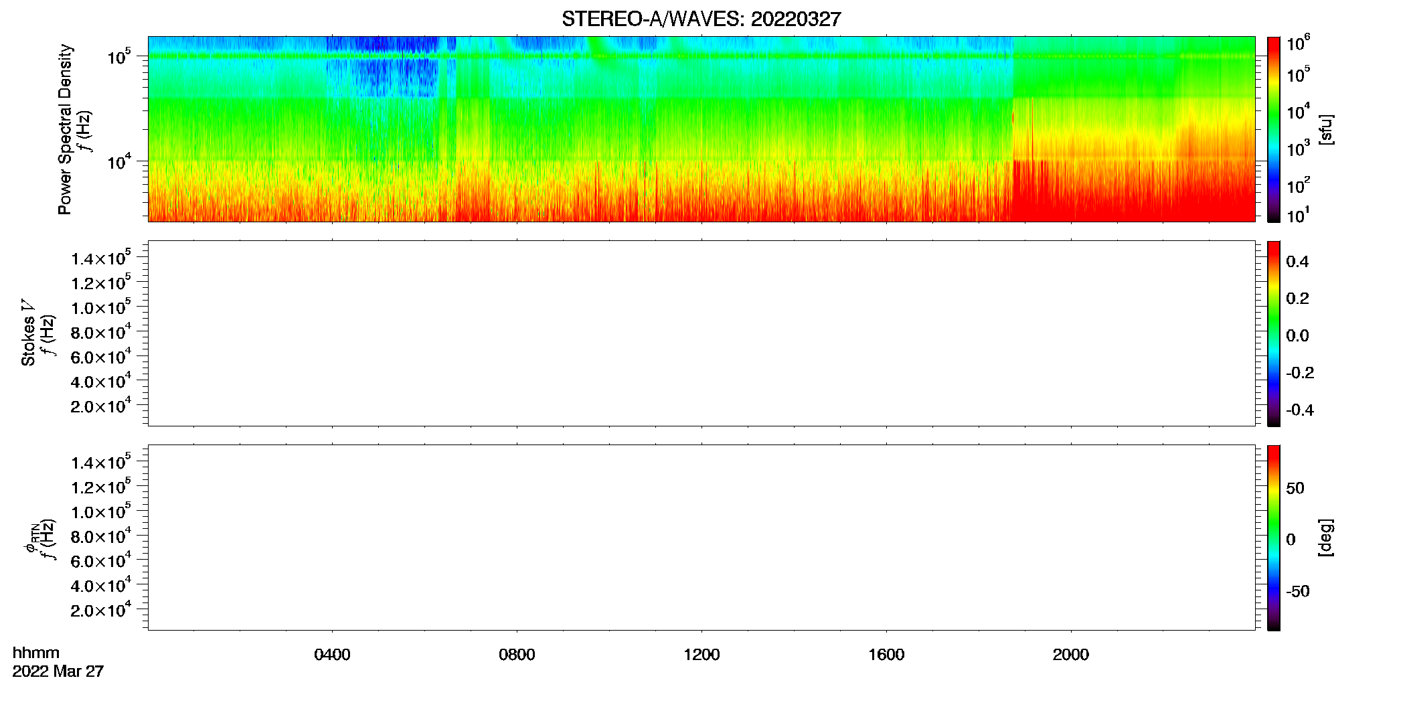Click the date text 2022 Mar 27

[x=58, y=671]
